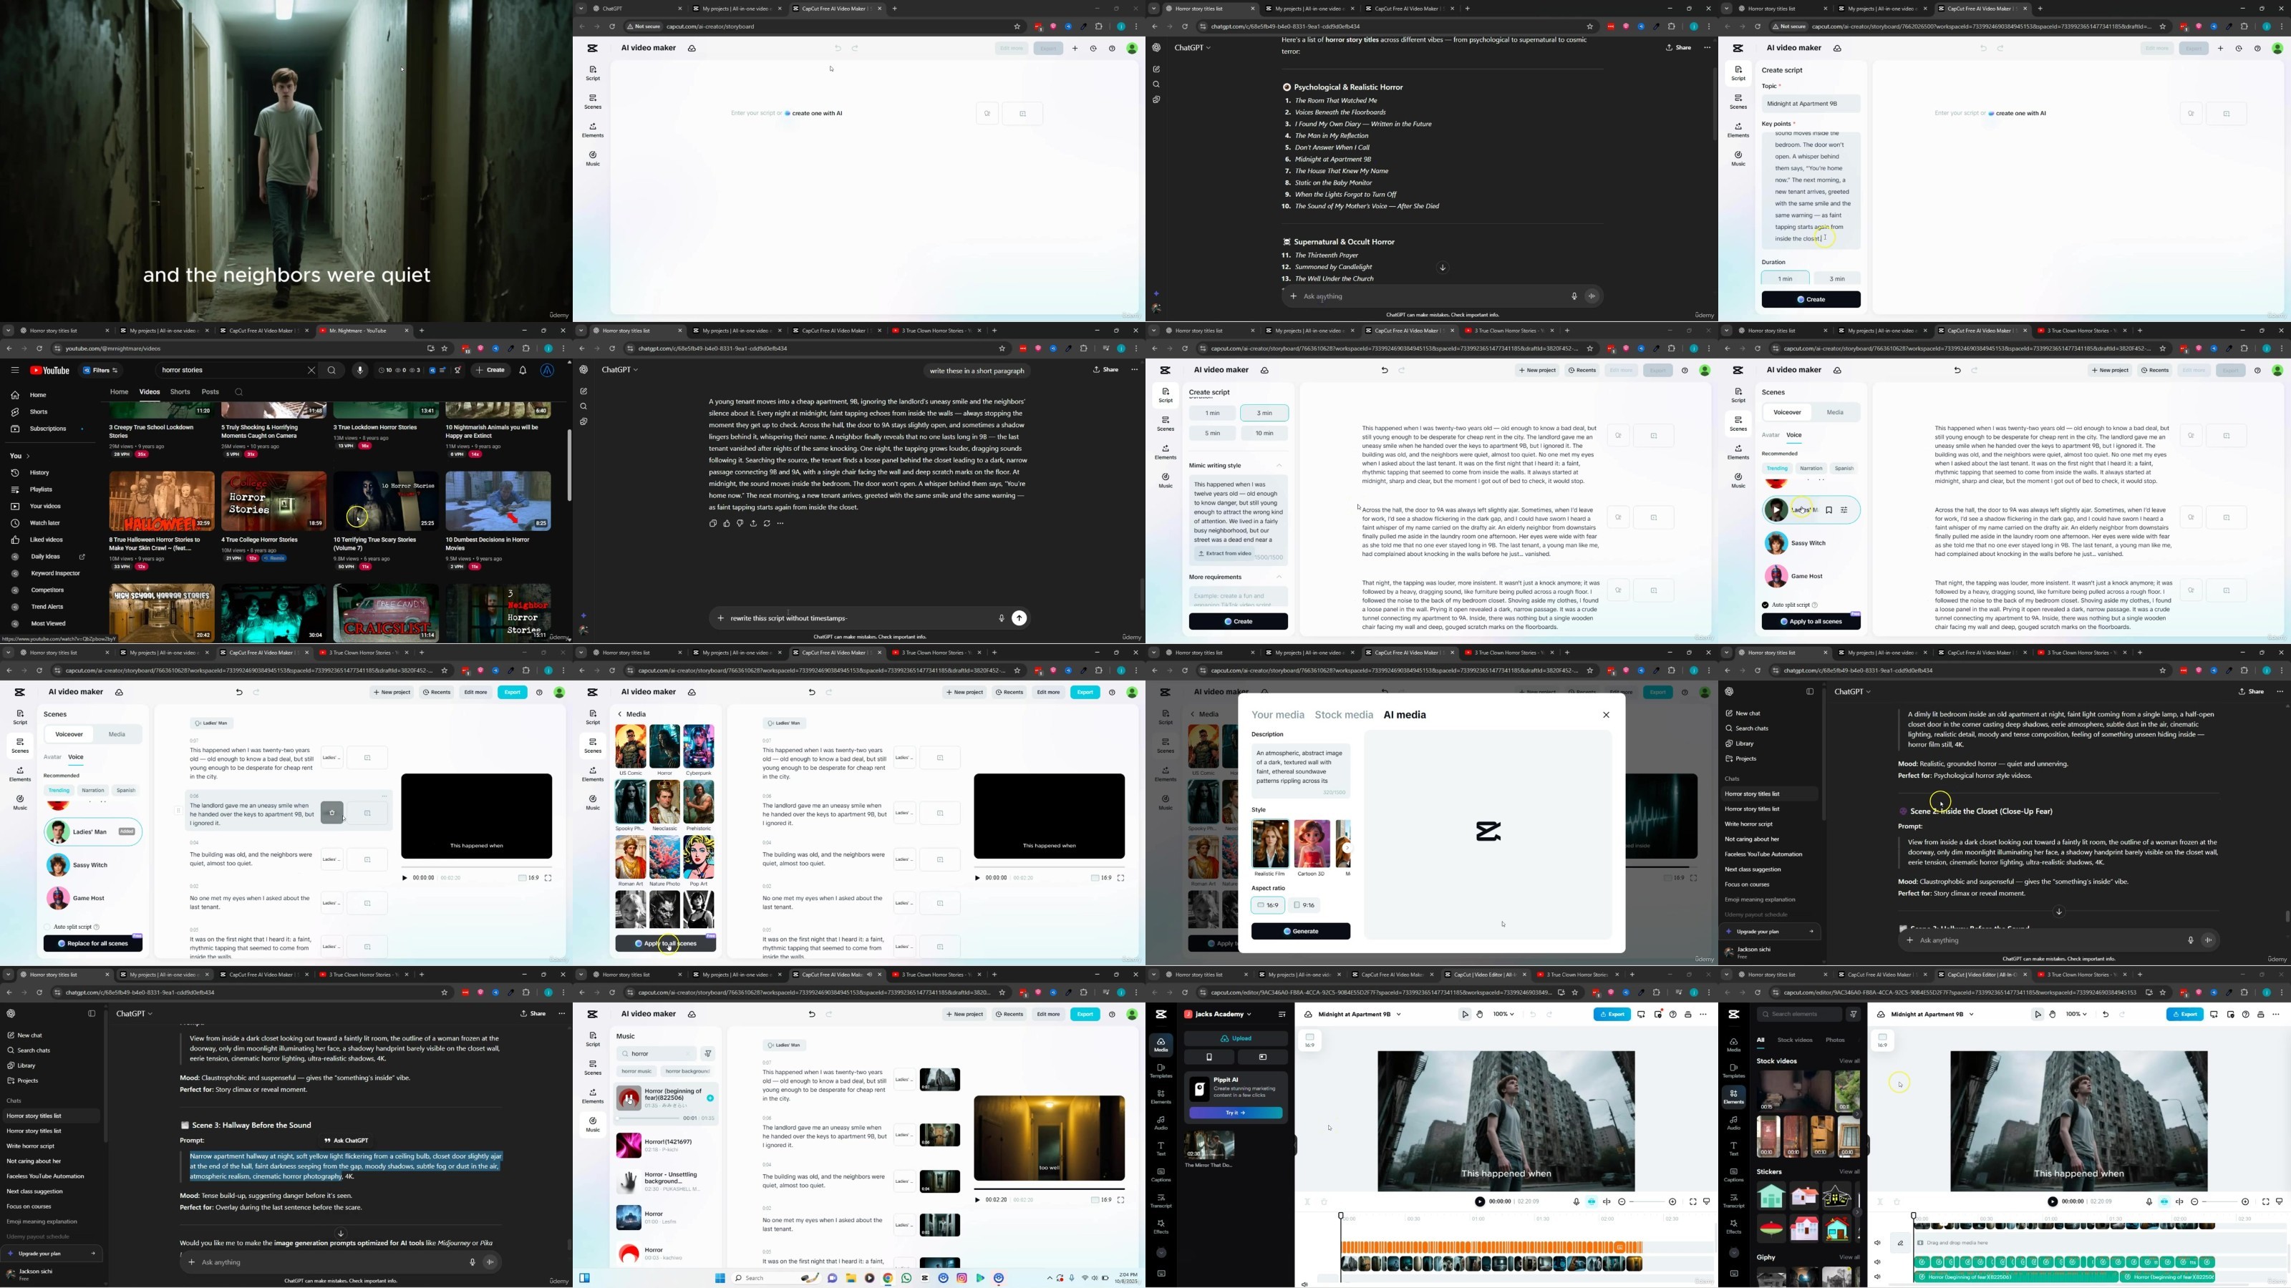
Task: Collapse More requirements section
Action: [x=1279, y=577]
